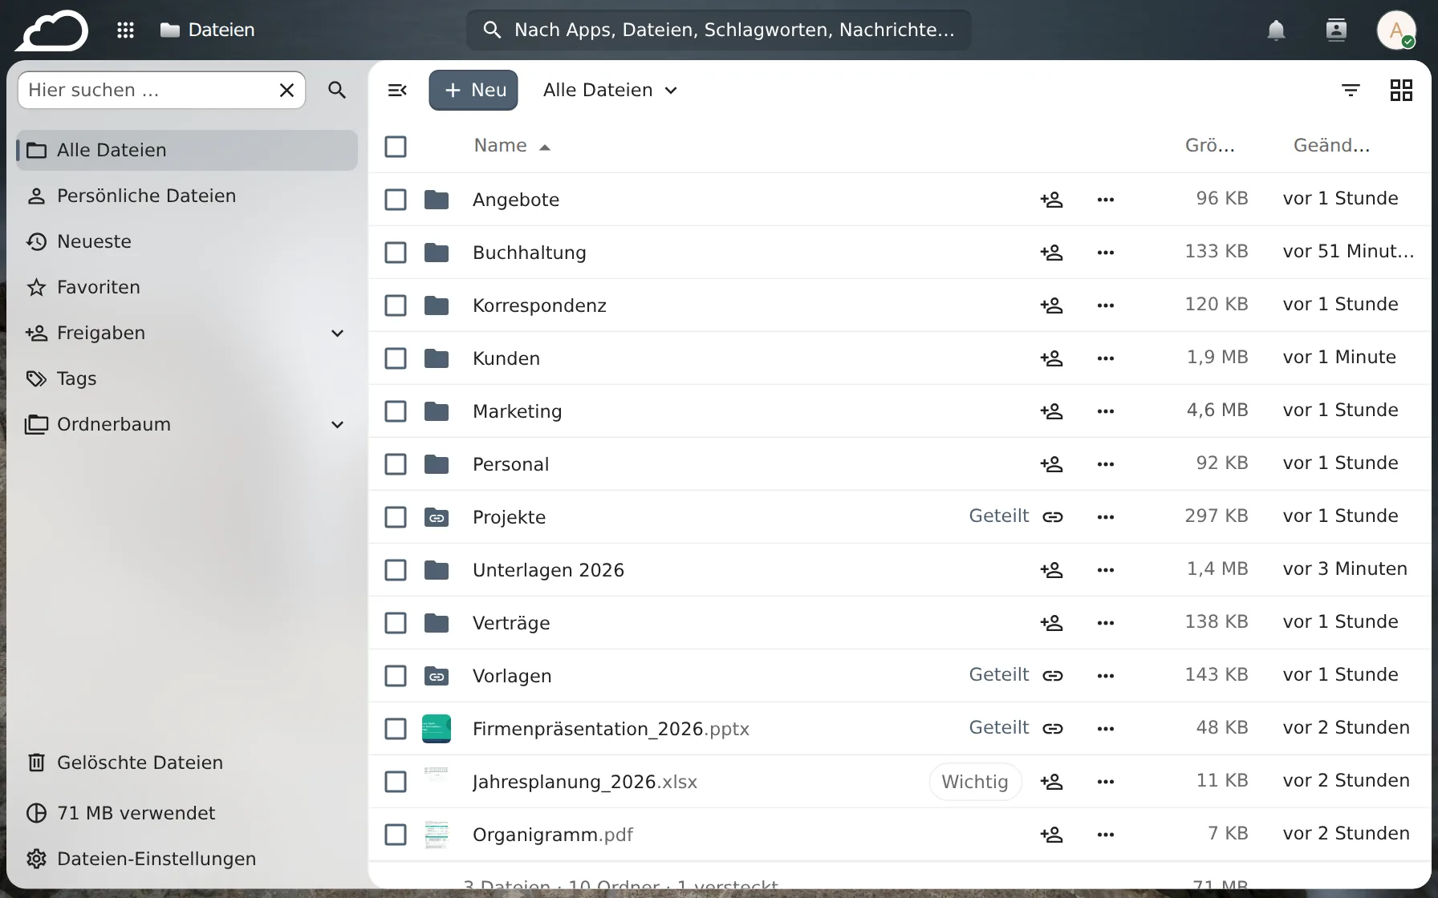The height and width of the screenshot is (898, 1438).
Task: Click the global search bar
Action: point(718,30)
